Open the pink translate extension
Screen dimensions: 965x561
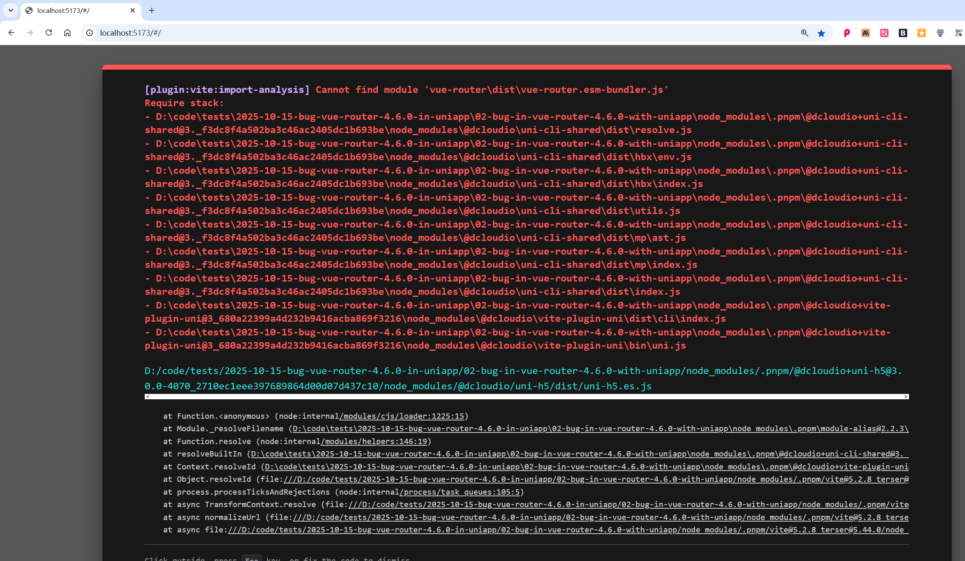(884, 33)
